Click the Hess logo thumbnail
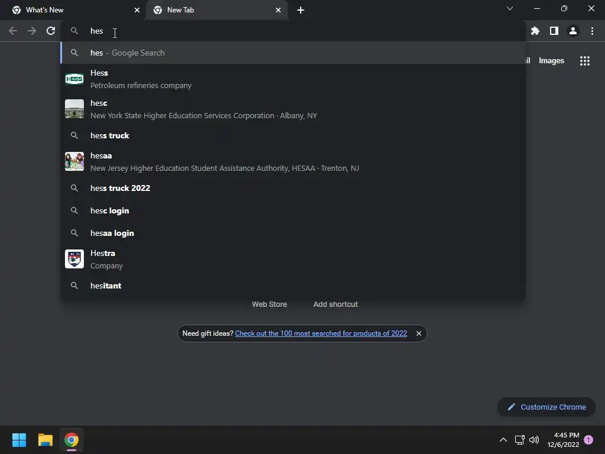Viewport: 605px width, 454px height. [x=74, y=79]
